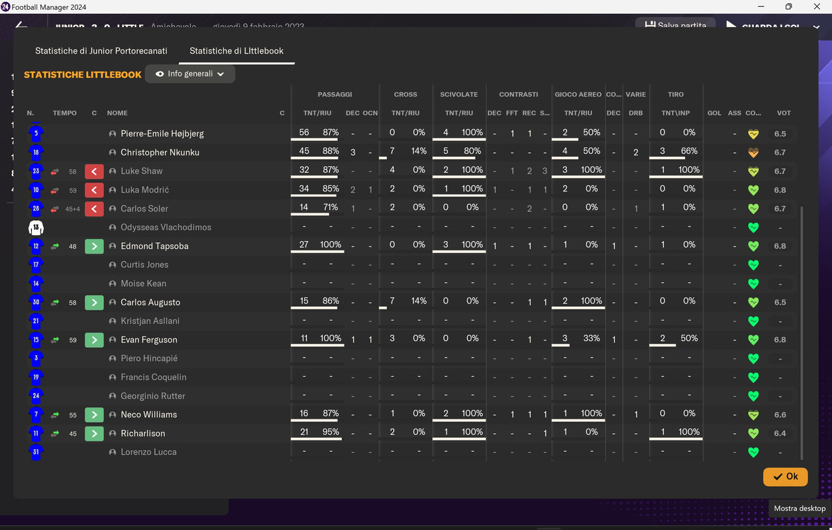Click the green substituted-on arrow for Edmond Tapsoba
The height and width of the screenshot is (530, 832).
[94, 246]
